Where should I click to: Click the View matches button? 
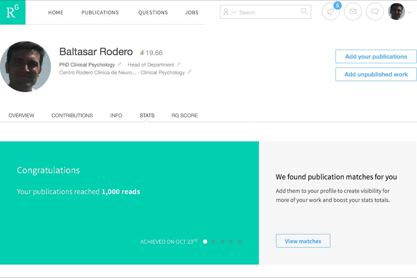303,241
